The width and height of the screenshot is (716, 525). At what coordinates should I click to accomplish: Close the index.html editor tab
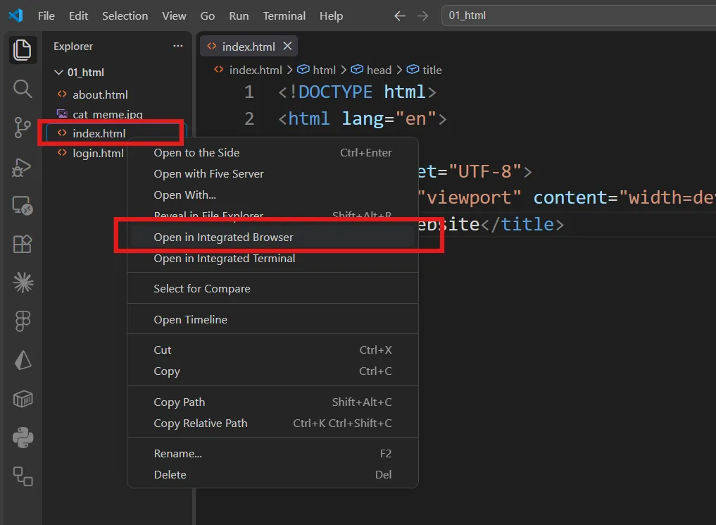point(287,46)
